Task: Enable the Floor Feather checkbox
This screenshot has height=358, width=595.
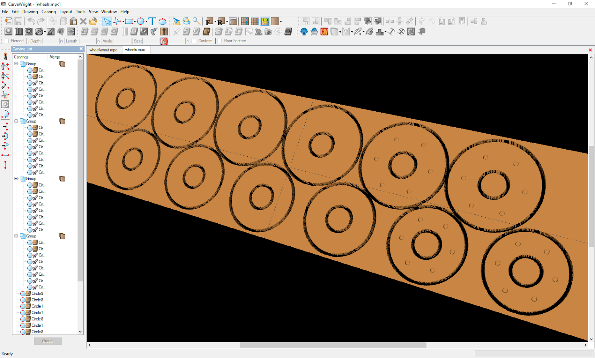Action: 219,41
